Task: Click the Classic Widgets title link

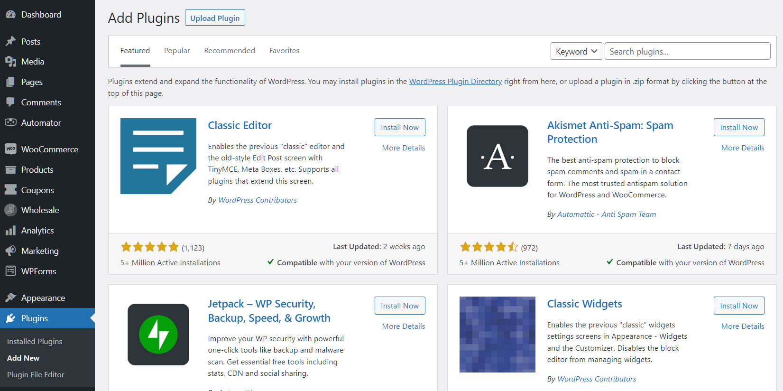Action: click(x=585, y=304)
